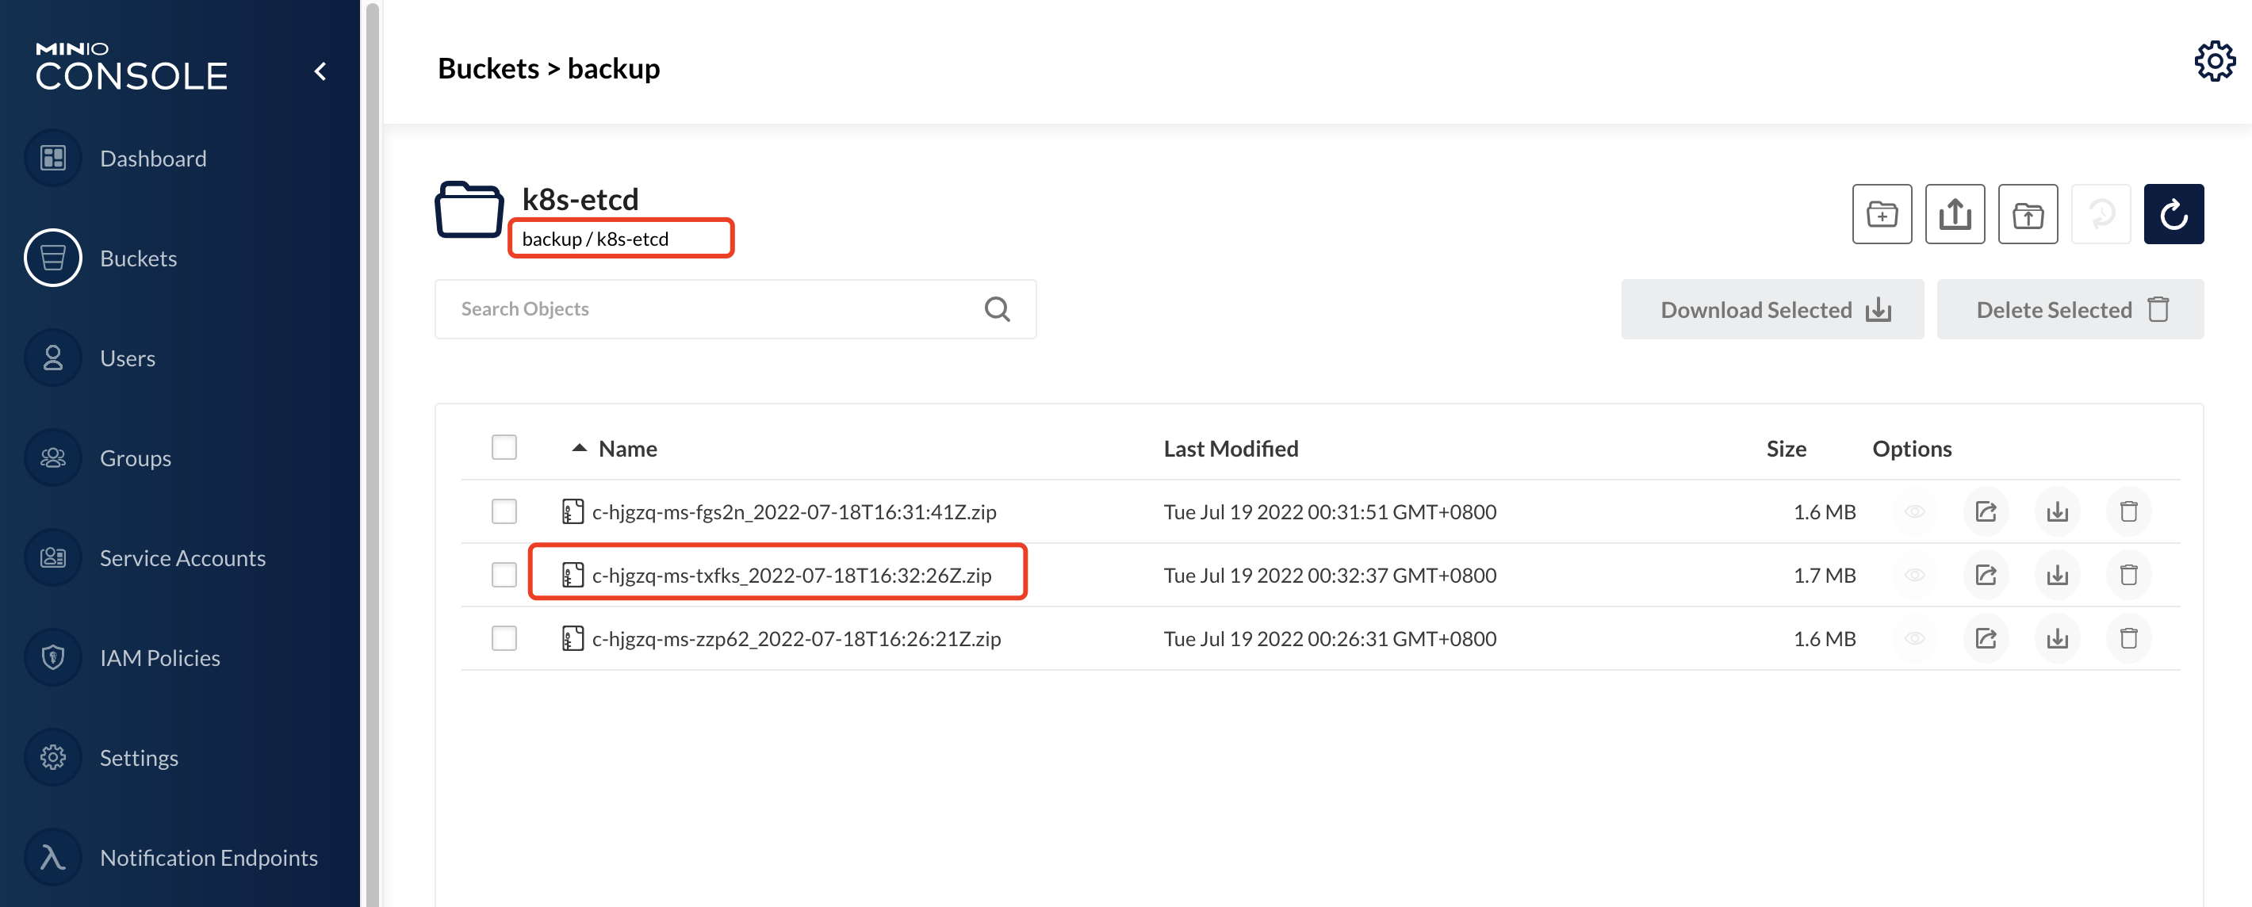The width and height of the screenshot is (2252, 907).
Task: Sort objects by the Name column arrow
Action: tap(579, 448)
